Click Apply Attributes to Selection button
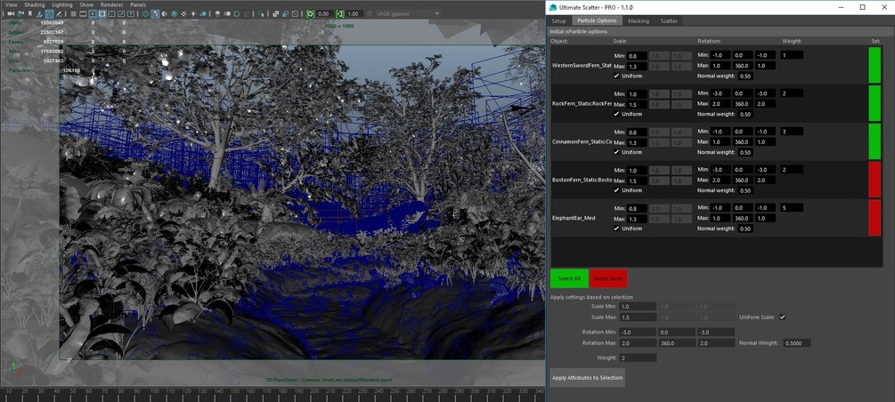Screen dimensions: 895x402 click(587, 378)
